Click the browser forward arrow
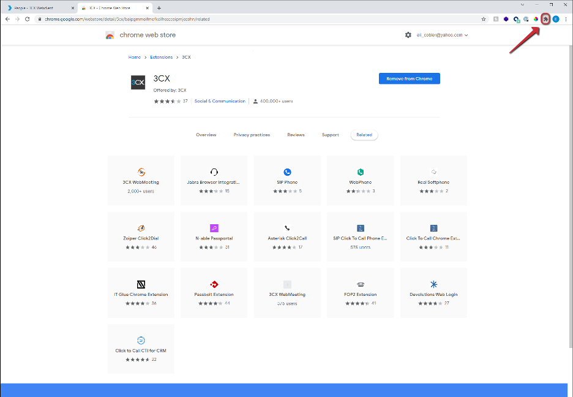This screenshot has height=397, width=573. [17, 19]
